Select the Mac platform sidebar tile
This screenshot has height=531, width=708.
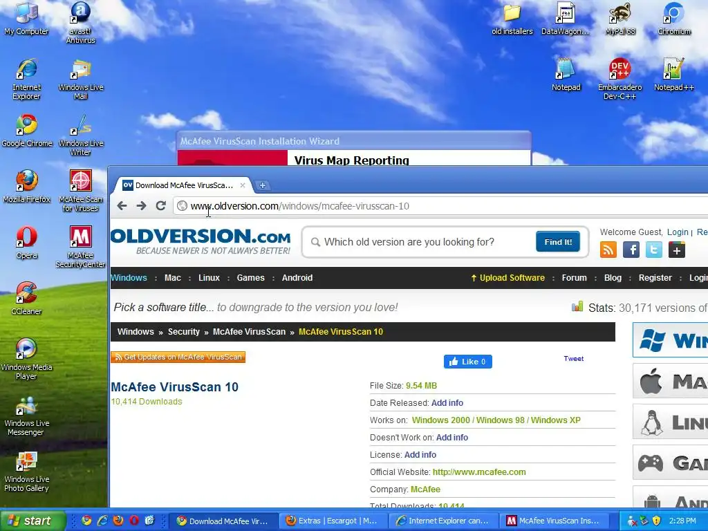point(671,381)
